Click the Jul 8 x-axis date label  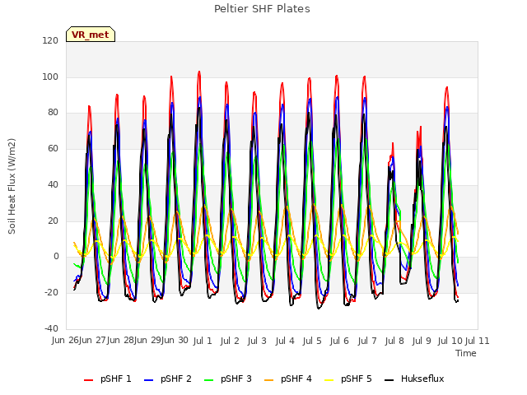(394, 341)
